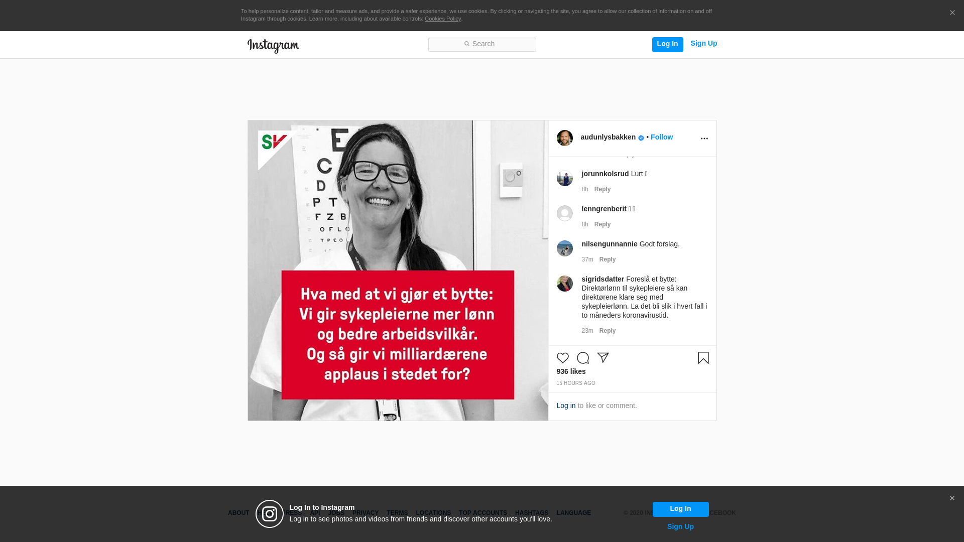Click Log In button in bottom banner
This screenshot has height=542, width=964.
(x=680, y=509)
